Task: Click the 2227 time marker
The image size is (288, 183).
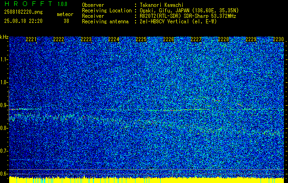Action: (x=196, y=39)
